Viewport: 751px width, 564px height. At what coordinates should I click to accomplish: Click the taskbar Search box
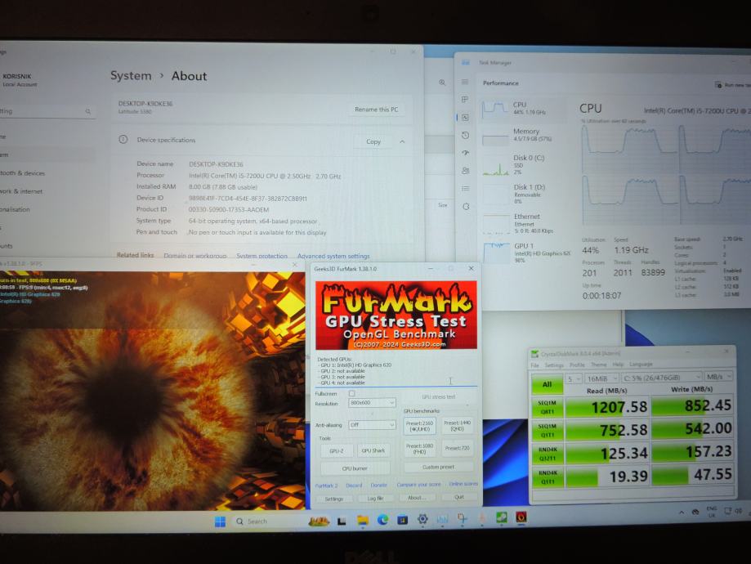point(266,521)
